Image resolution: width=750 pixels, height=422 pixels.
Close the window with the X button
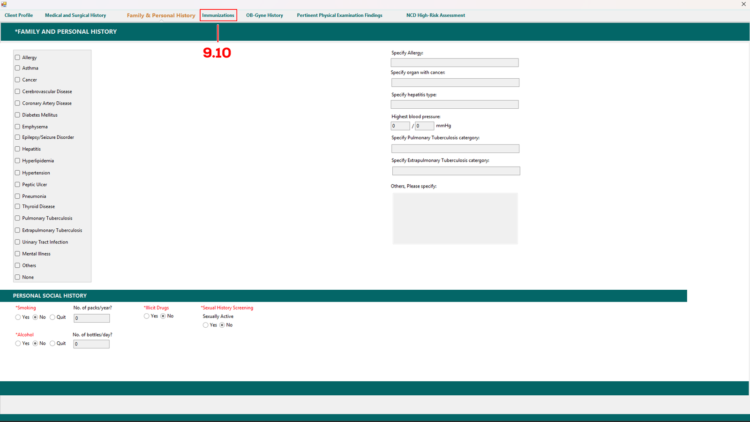coord(743,4)
